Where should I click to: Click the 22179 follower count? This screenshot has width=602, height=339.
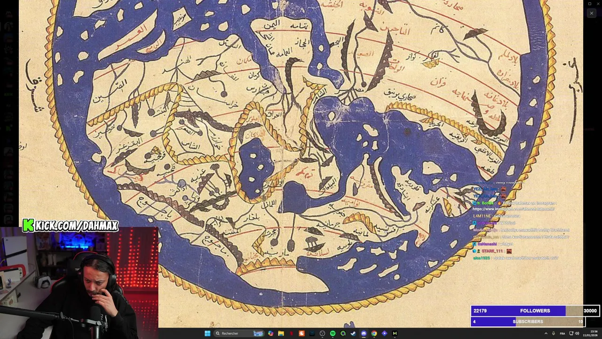(480, 311)
